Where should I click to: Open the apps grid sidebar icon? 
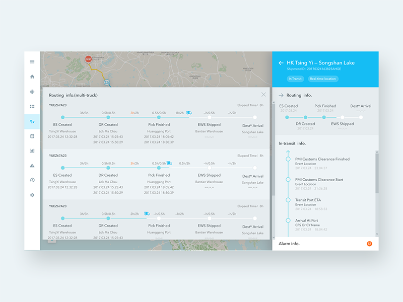[x=32, y=107]
